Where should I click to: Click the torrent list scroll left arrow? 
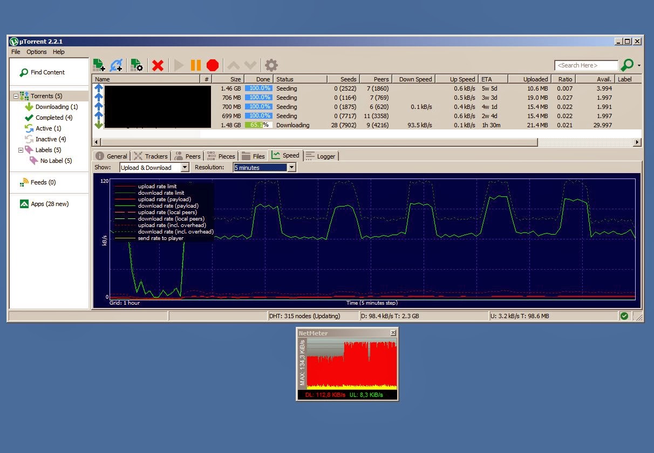coord(96,142)
